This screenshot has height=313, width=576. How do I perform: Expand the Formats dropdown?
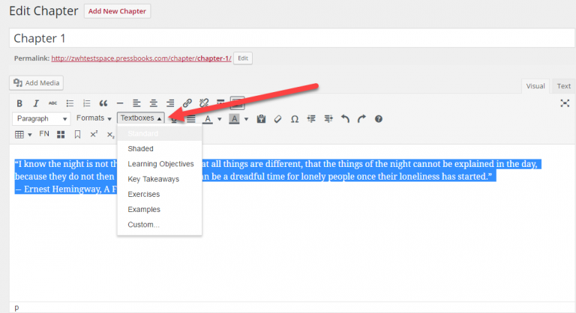pos(94,119)
